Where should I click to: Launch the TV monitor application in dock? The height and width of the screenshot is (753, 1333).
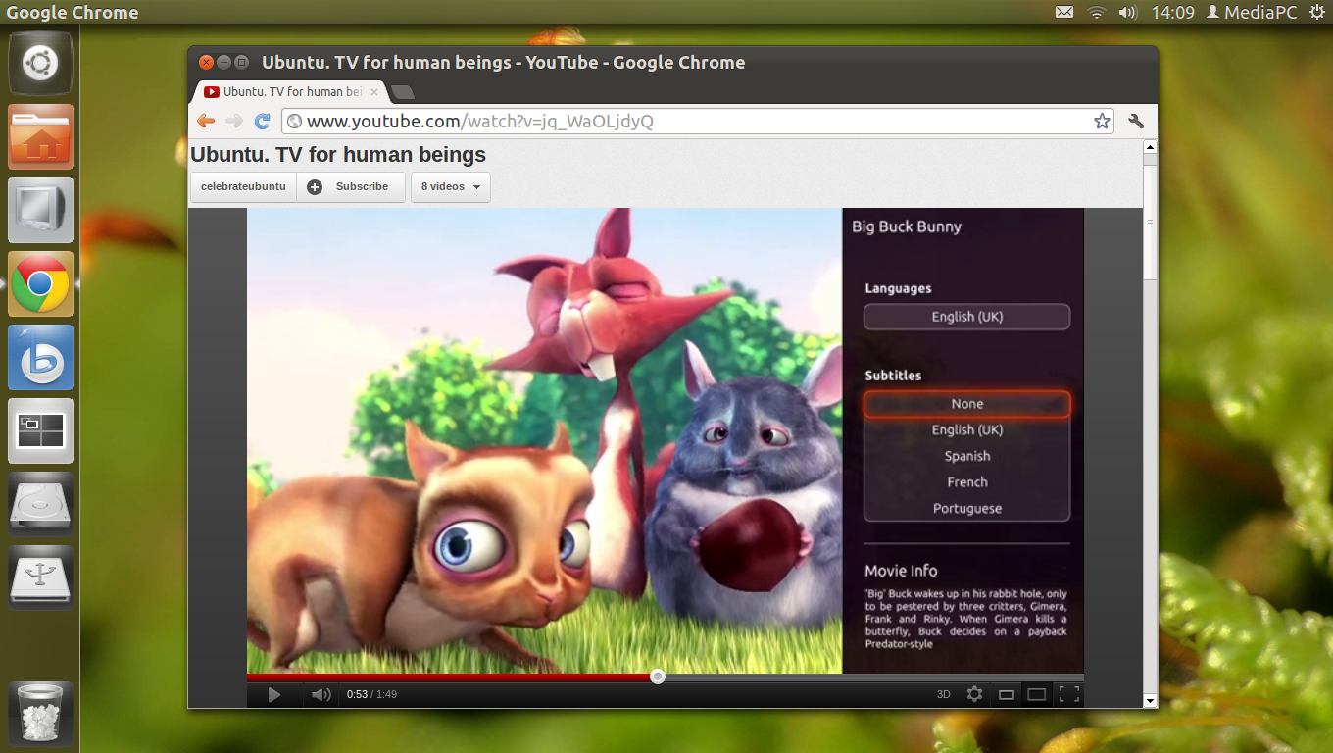click(40, 211)
